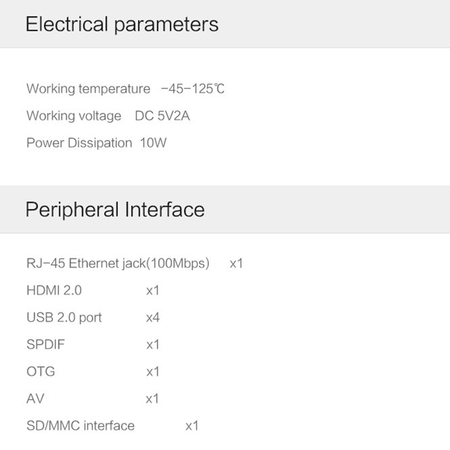This screenshot has width=450, height=450.
Task: Click the x1 quantity next to HDMI 2.0
Action: (153, 291)
